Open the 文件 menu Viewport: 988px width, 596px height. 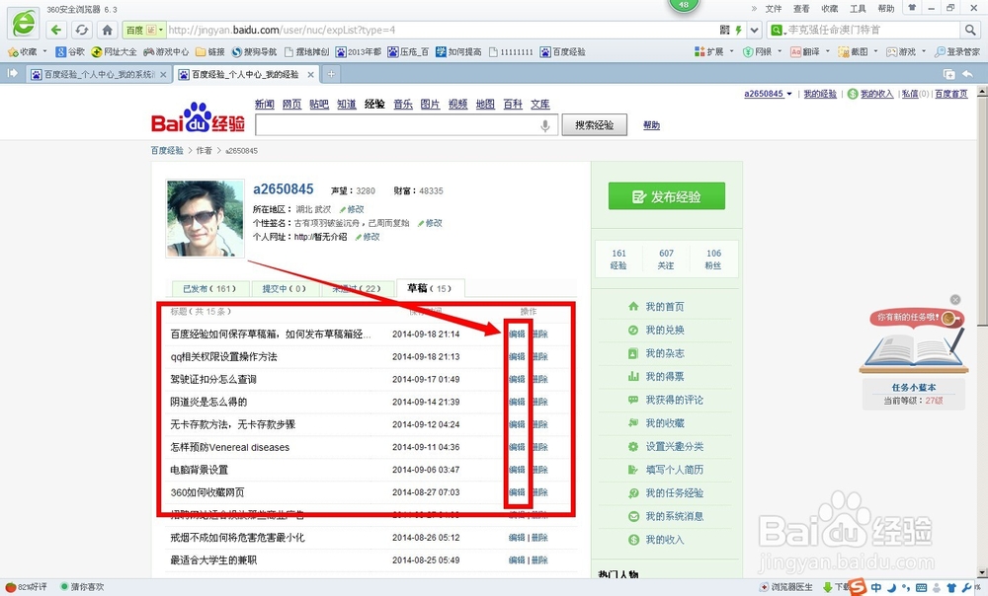point(774,8)
